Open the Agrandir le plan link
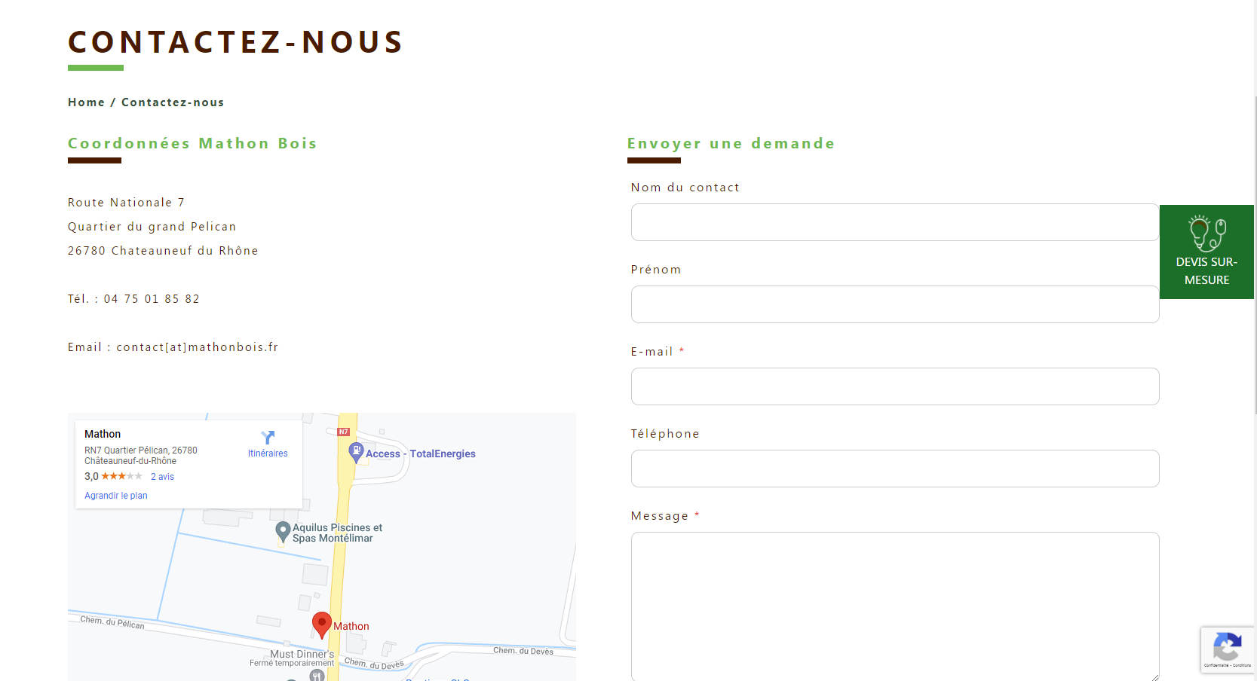1257x681 pixels. 116,496
